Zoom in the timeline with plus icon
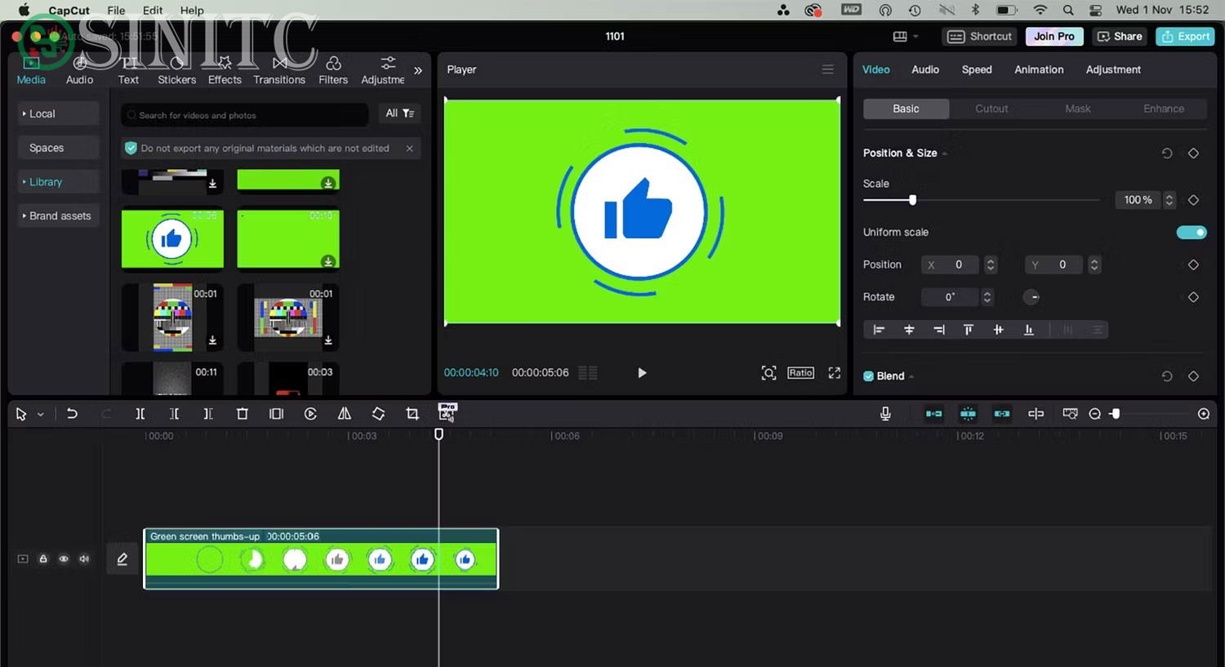 pyautogui.click(x=1204, y=414)
